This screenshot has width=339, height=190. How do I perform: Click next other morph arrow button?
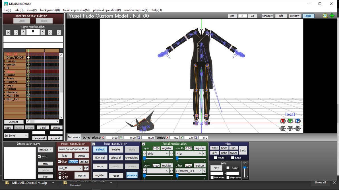(204, 171)
